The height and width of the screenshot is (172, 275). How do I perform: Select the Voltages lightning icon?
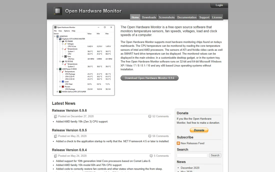(65, 44)
